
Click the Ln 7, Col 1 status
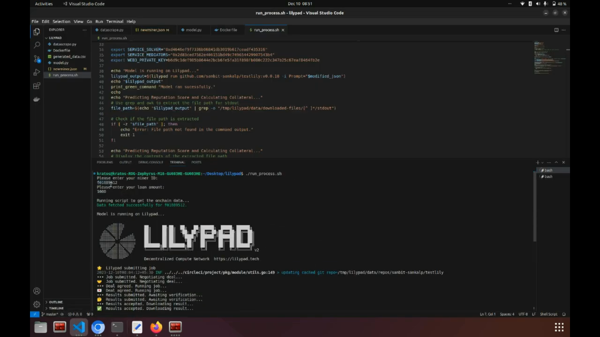coord(487,314)
